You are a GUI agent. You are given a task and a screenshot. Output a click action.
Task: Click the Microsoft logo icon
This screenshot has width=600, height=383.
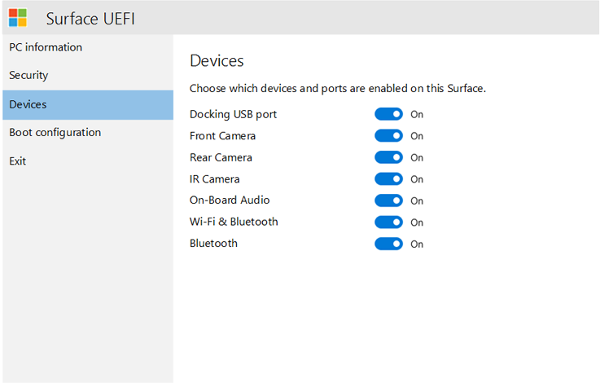(17, 17)
